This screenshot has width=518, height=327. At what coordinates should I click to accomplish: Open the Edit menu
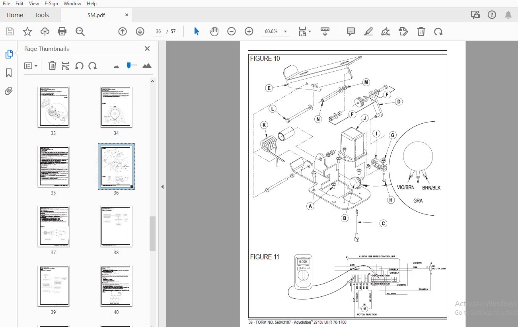19,4
